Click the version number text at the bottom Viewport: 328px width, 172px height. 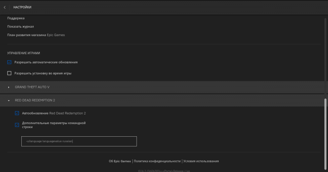164,170
